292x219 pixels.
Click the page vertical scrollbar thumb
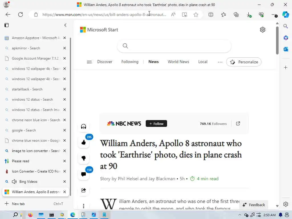[x=277, y=40]
